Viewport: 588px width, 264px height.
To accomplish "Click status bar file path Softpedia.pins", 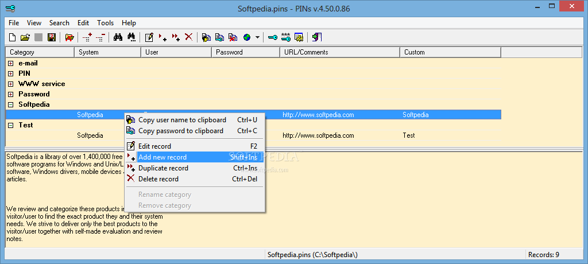I will point(312,255).
